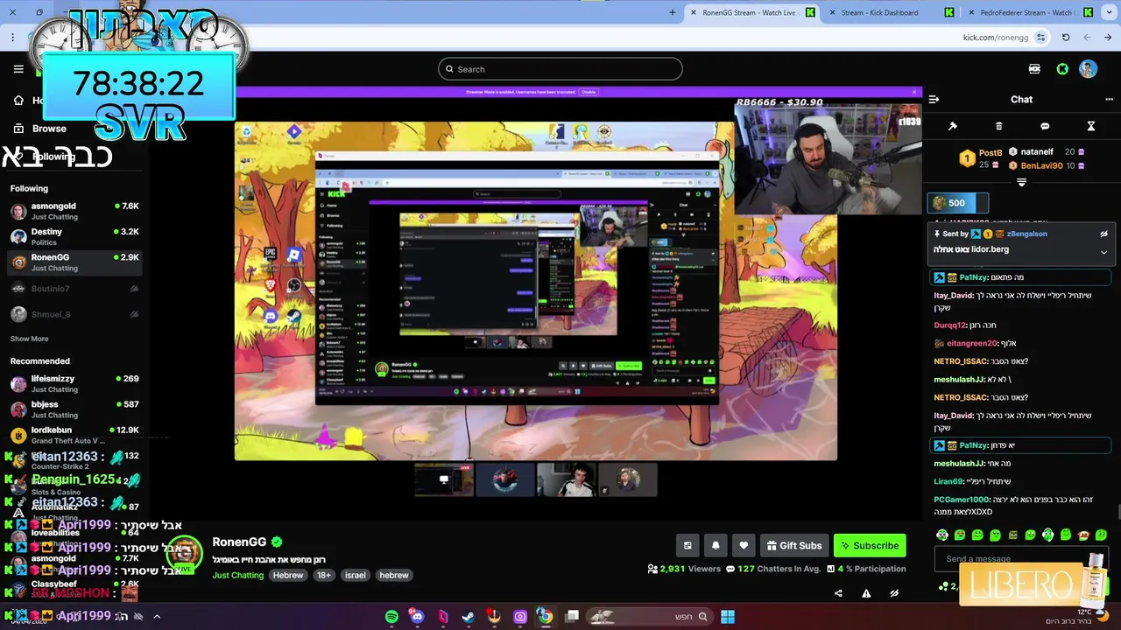Click the Hebrew tag
This screenshot has width=1121, height=630.
288,575
